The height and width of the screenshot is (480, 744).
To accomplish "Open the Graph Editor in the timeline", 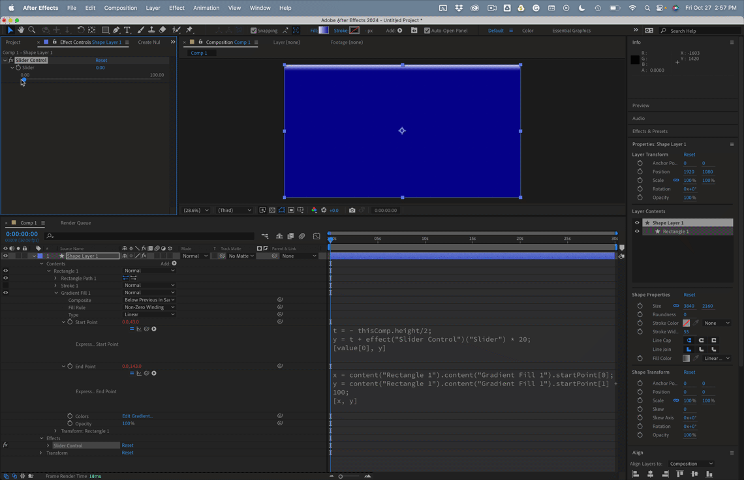I will (317, 236).
